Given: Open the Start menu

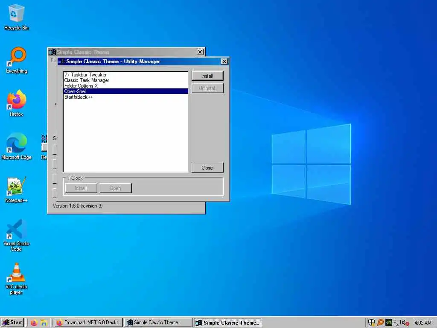Looking at the screenshot, I should (12, 322).
